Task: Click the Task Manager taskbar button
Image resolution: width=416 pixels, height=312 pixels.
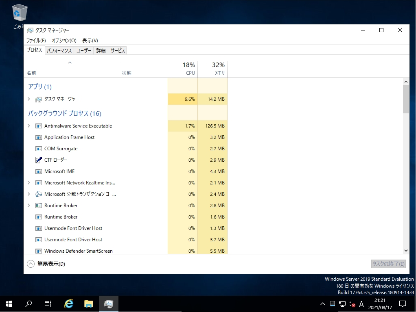Action: pos(109,304)
